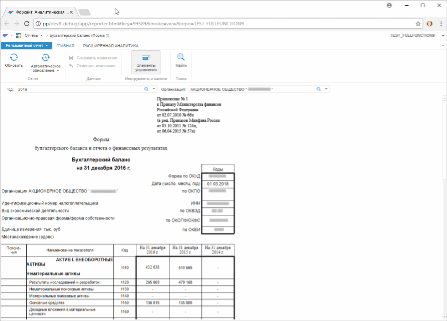The height and width of the screenshot is (321, 447).
Task: Click the Автоматическое обновление icon
Action: (x=46, y=57)
